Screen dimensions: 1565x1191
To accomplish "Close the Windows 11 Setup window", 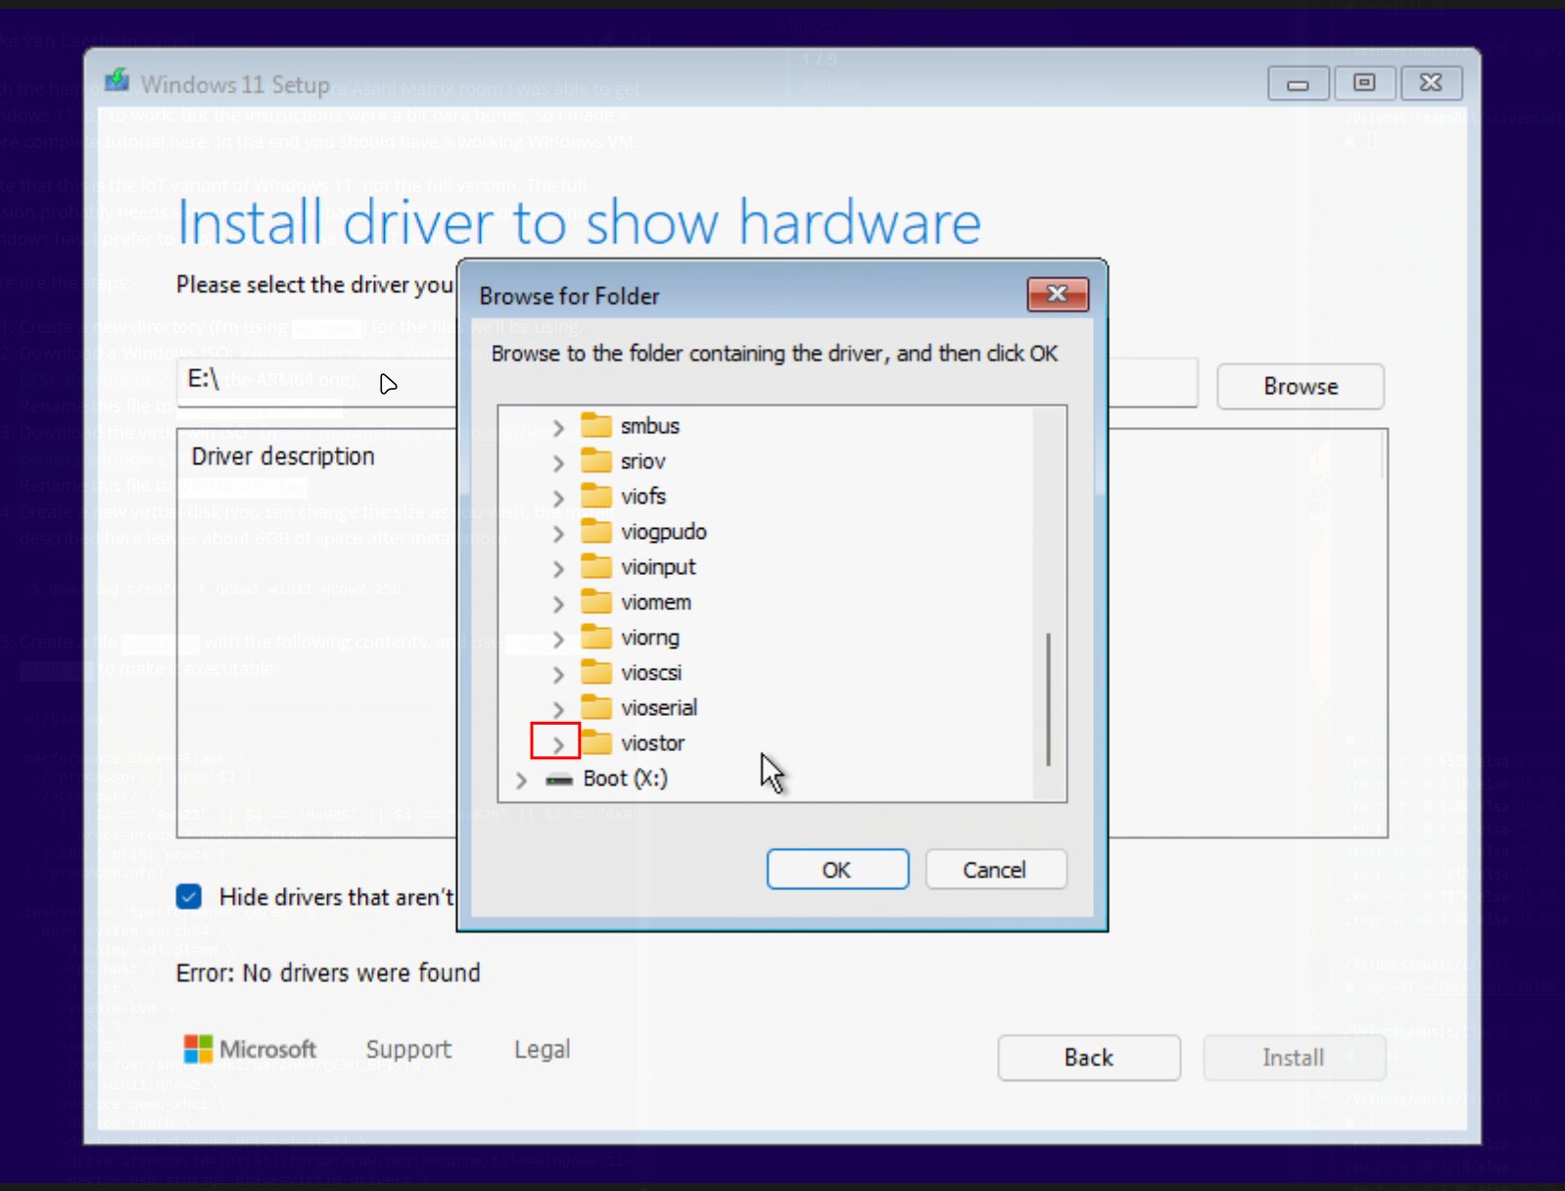I will tap(1431, 83).
